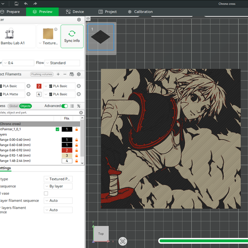Click lock icon for Range 0.60-0.68
Viewport: 248px width, 248px height.
[76, 145]
